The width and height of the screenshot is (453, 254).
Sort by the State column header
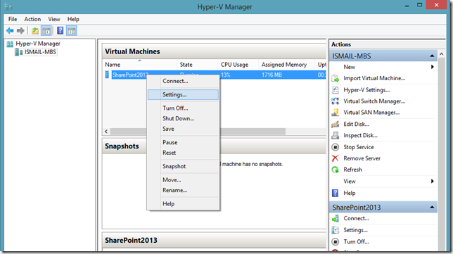[198, 65]
